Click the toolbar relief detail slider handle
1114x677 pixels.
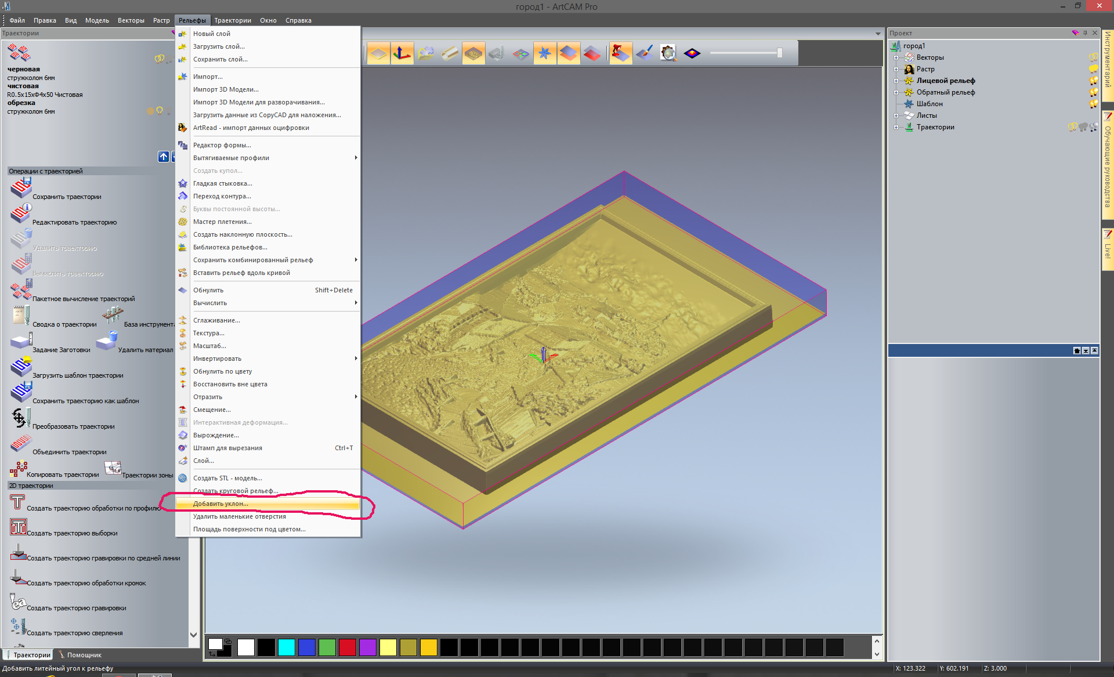(779, 53)
